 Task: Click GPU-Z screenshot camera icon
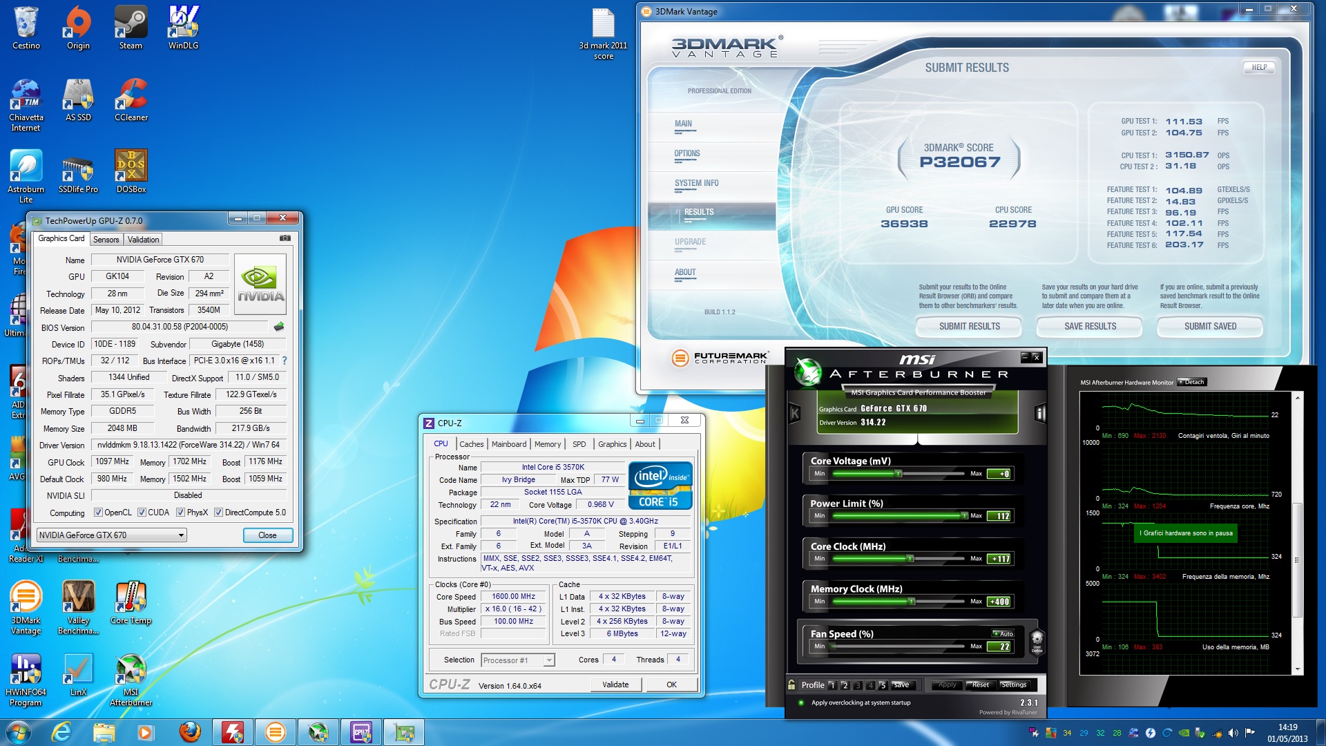point(285,238)
